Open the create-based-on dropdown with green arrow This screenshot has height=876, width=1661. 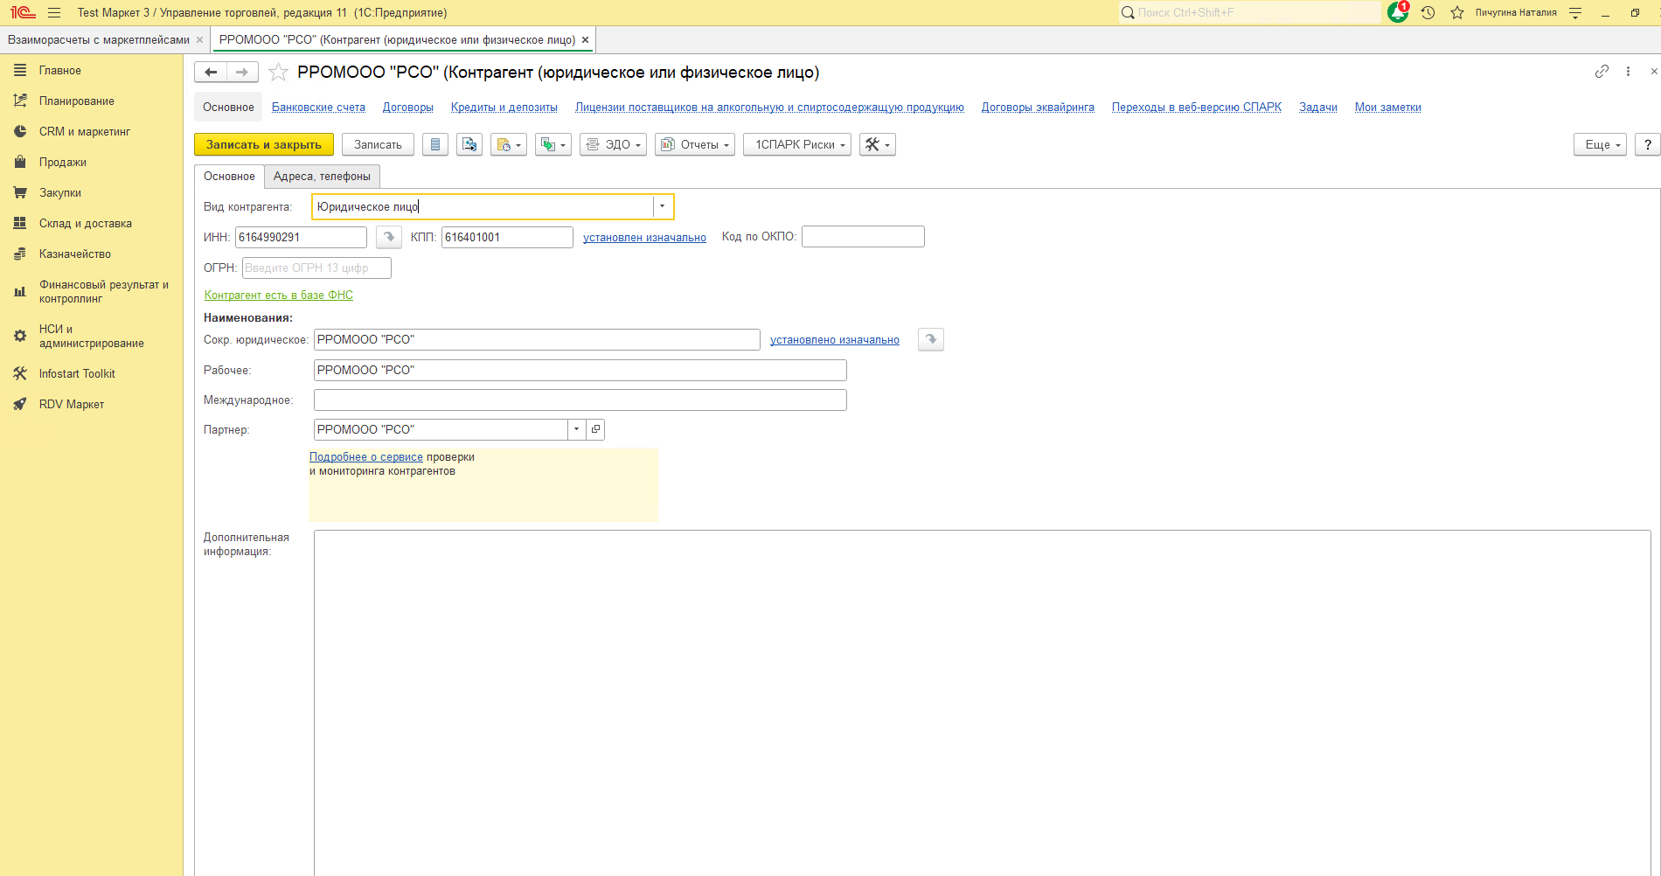(x=553, y=145)
